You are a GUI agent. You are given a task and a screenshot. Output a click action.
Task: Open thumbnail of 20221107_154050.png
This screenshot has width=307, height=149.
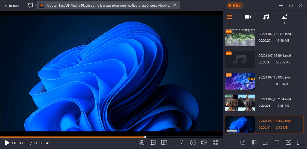[240, 81]
